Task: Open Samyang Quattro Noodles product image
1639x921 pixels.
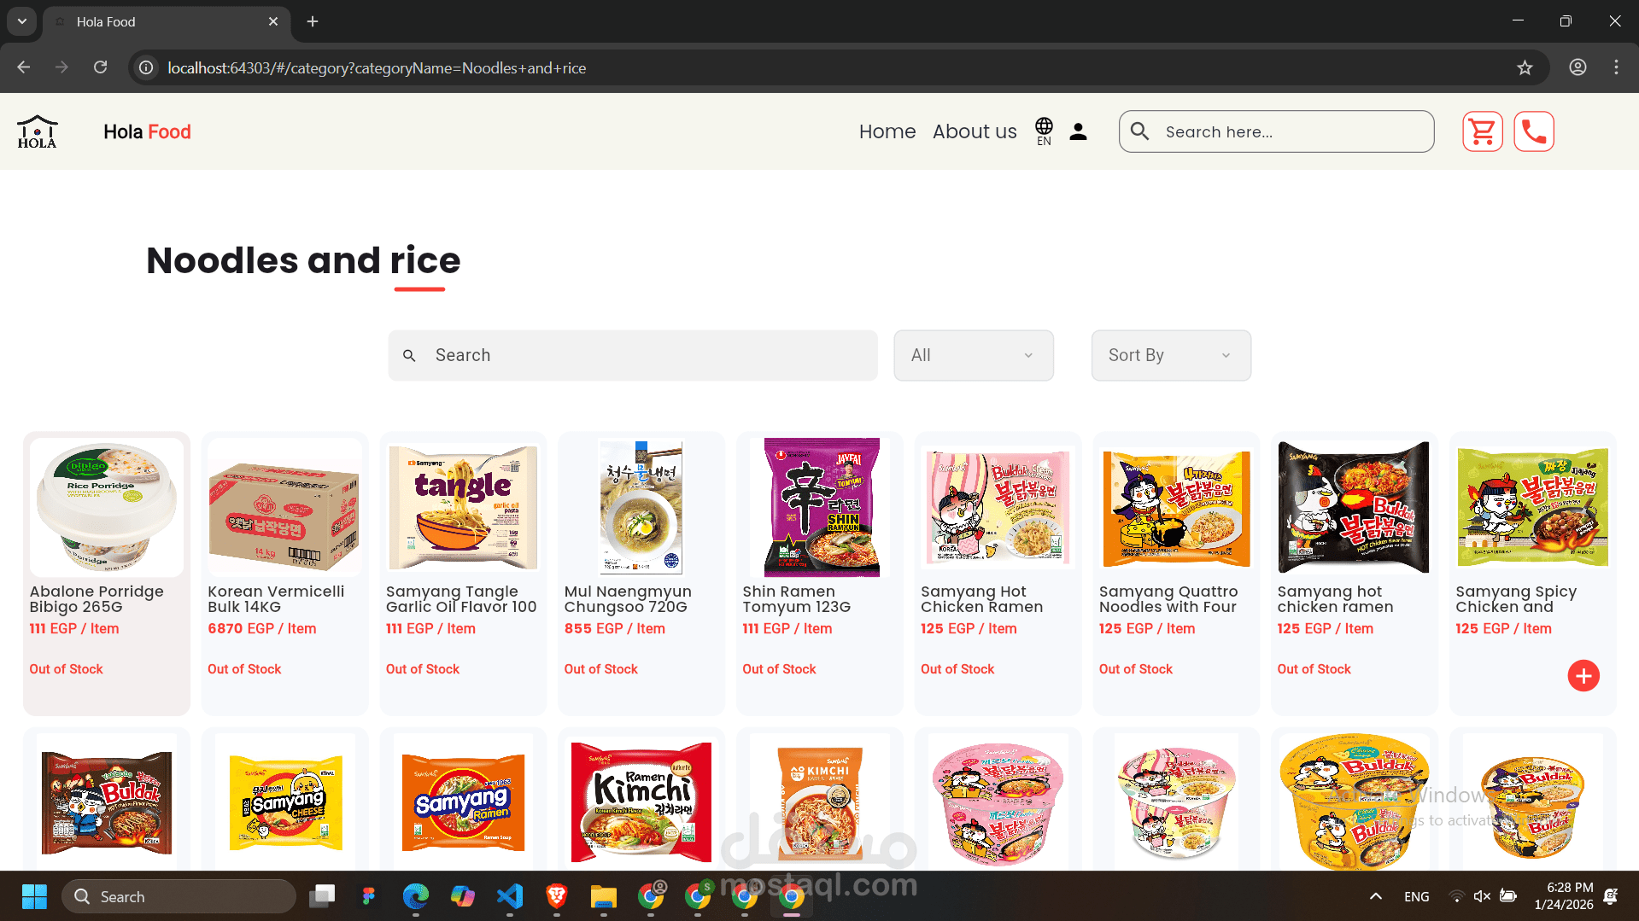Action: (x=1176, y=507)
